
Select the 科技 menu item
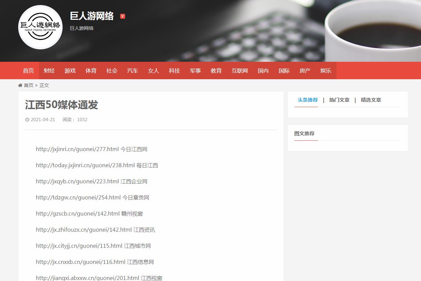(174, 71)
